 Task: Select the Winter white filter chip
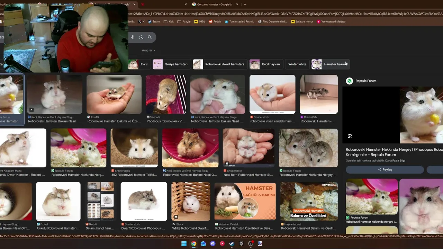tap(297, 64)
